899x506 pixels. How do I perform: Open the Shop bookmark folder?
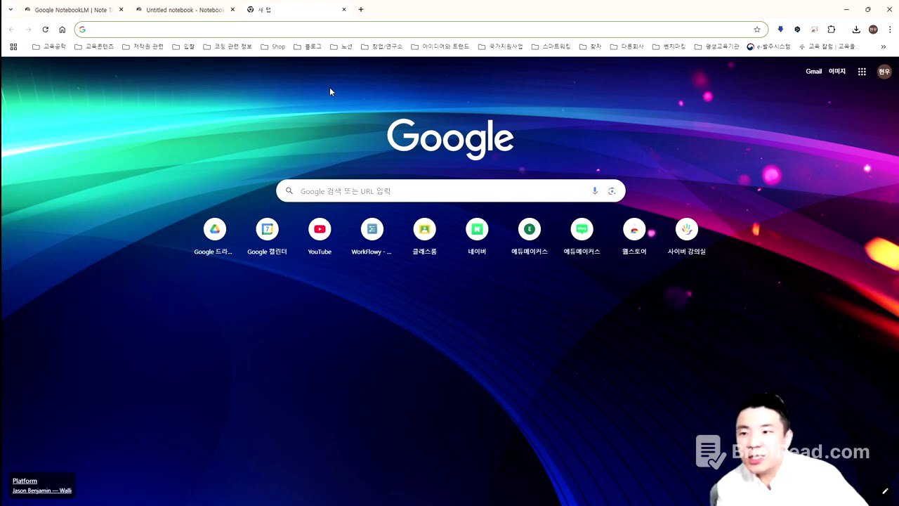[273, 46]
